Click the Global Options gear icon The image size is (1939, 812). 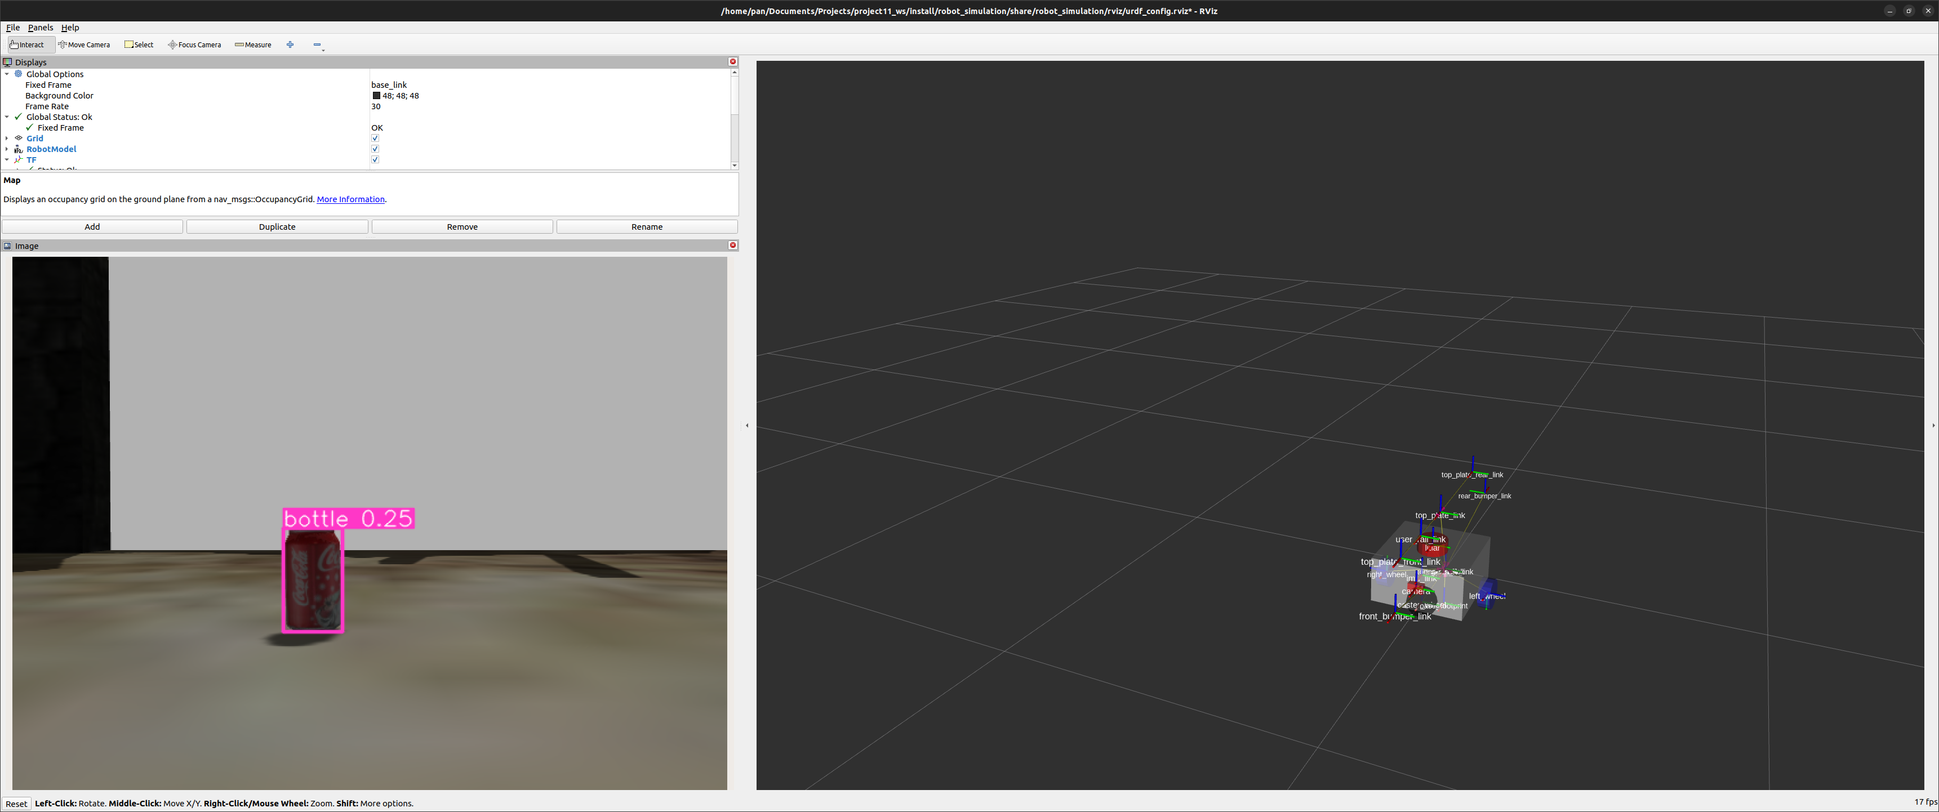[x=18, y=74]
